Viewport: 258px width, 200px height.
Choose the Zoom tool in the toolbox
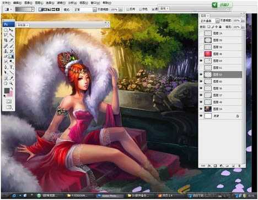click(x=12, y=83)
